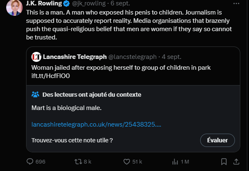Click Lancashire Telegraph logo avatar
Screen dimensions: 249x171
point(36,56)
